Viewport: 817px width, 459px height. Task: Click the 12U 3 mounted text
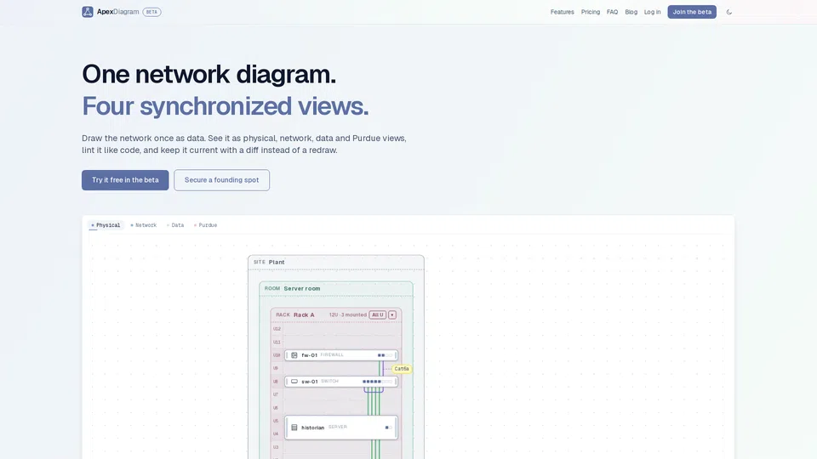coord(347,314)
